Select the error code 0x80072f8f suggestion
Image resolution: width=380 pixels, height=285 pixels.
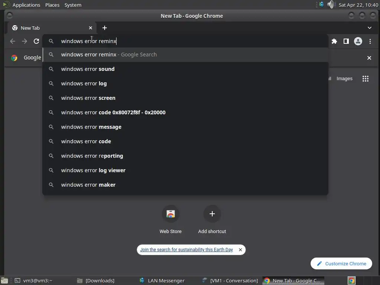pos(186,112)
